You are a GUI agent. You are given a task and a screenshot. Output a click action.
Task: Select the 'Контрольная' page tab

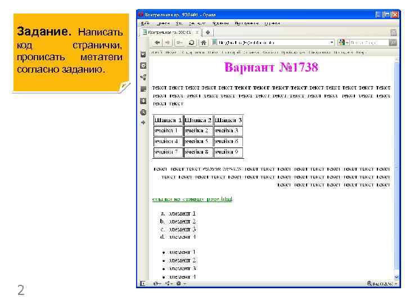tap(170, 32)
